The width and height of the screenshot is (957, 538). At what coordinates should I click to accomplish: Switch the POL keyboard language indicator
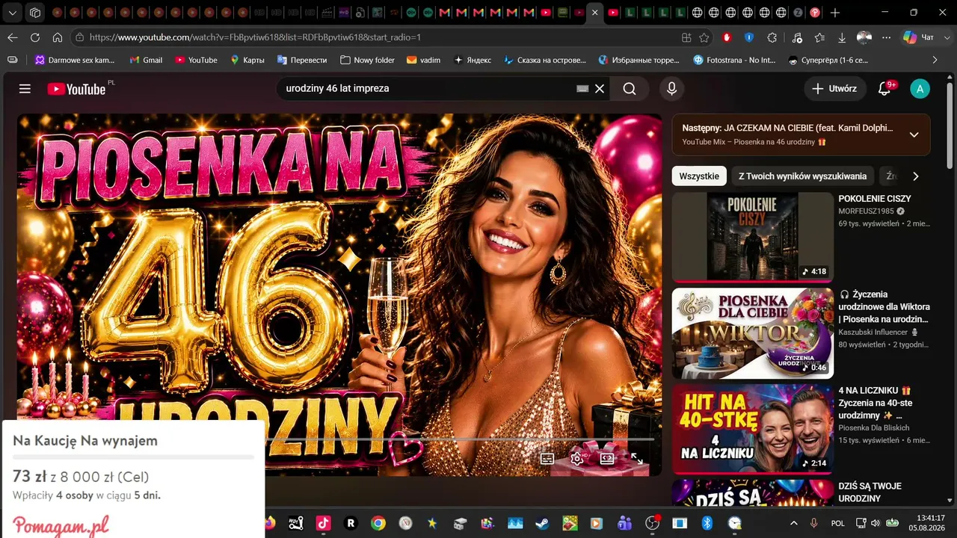coord(838,523)
